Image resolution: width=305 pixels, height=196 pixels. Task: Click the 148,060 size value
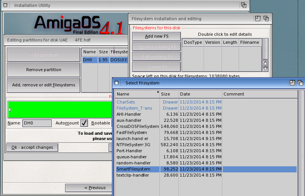169,126
